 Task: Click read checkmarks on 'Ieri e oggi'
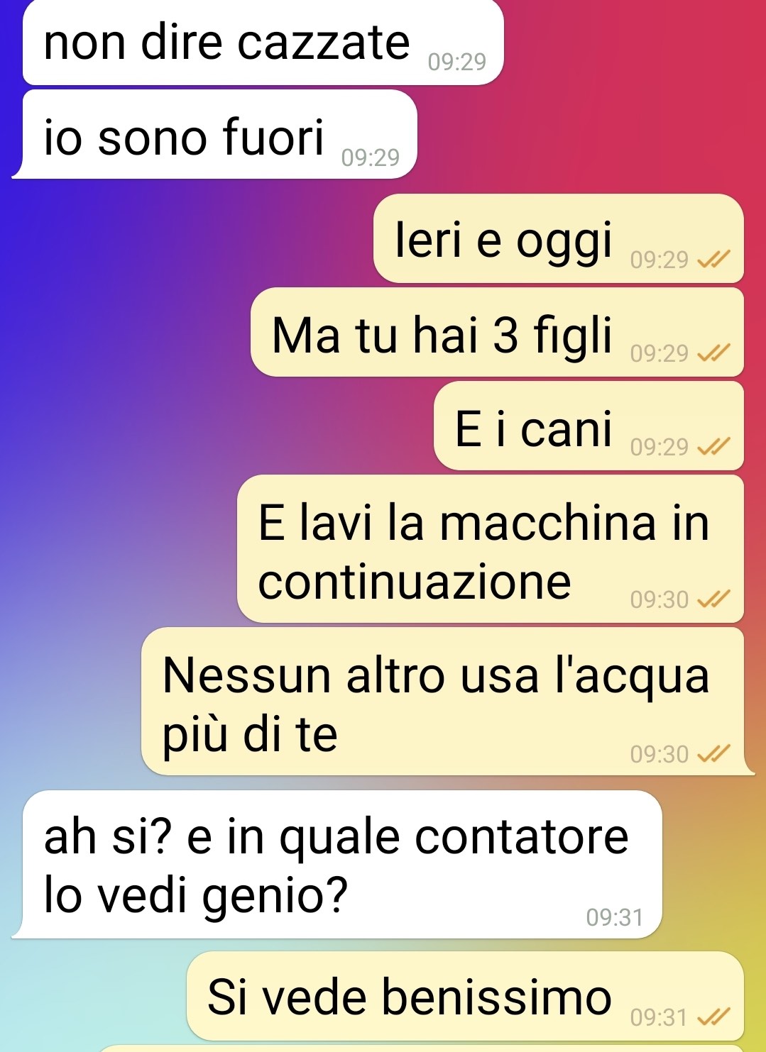(713, 260)
